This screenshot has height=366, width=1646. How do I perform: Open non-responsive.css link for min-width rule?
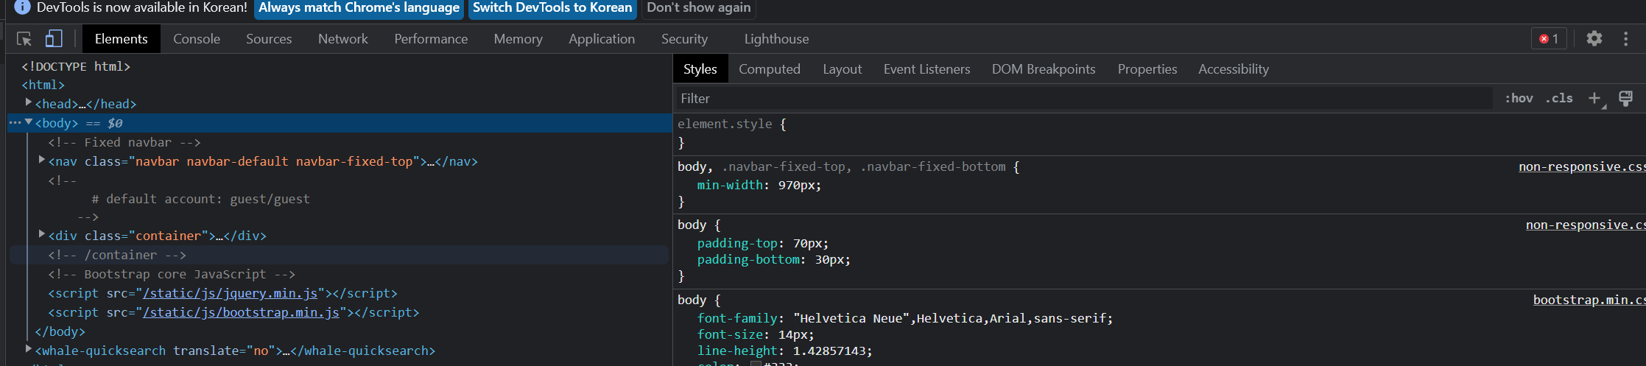[x=1582, y=166]
